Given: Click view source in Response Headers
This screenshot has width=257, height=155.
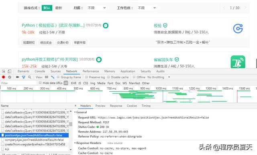Looking at the screenshot, I should [115, 143].
